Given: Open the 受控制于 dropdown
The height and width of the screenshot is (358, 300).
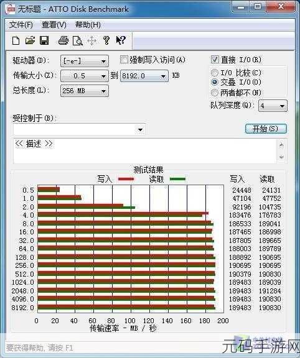Looking at the screenshot, I should click(79, 129).
